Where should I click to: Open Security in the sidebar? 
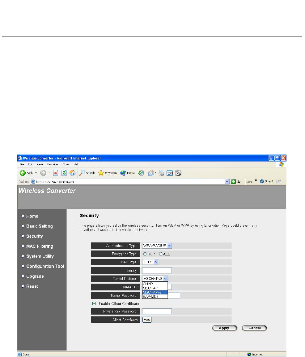pyautogui.click(x=35, y=236)
